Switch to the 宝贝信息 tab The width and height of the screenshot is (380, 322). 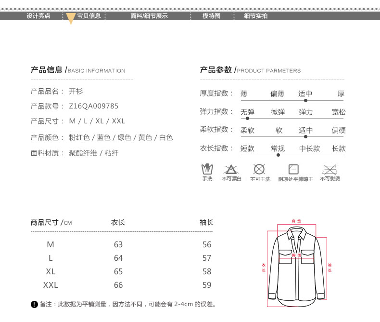tap(89, 16)
